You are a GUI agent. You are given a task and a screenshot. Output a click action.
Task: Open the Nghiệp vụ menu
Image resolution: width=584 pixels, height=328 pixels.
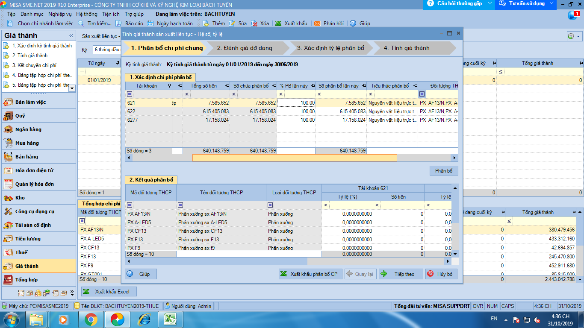point(60,14)
